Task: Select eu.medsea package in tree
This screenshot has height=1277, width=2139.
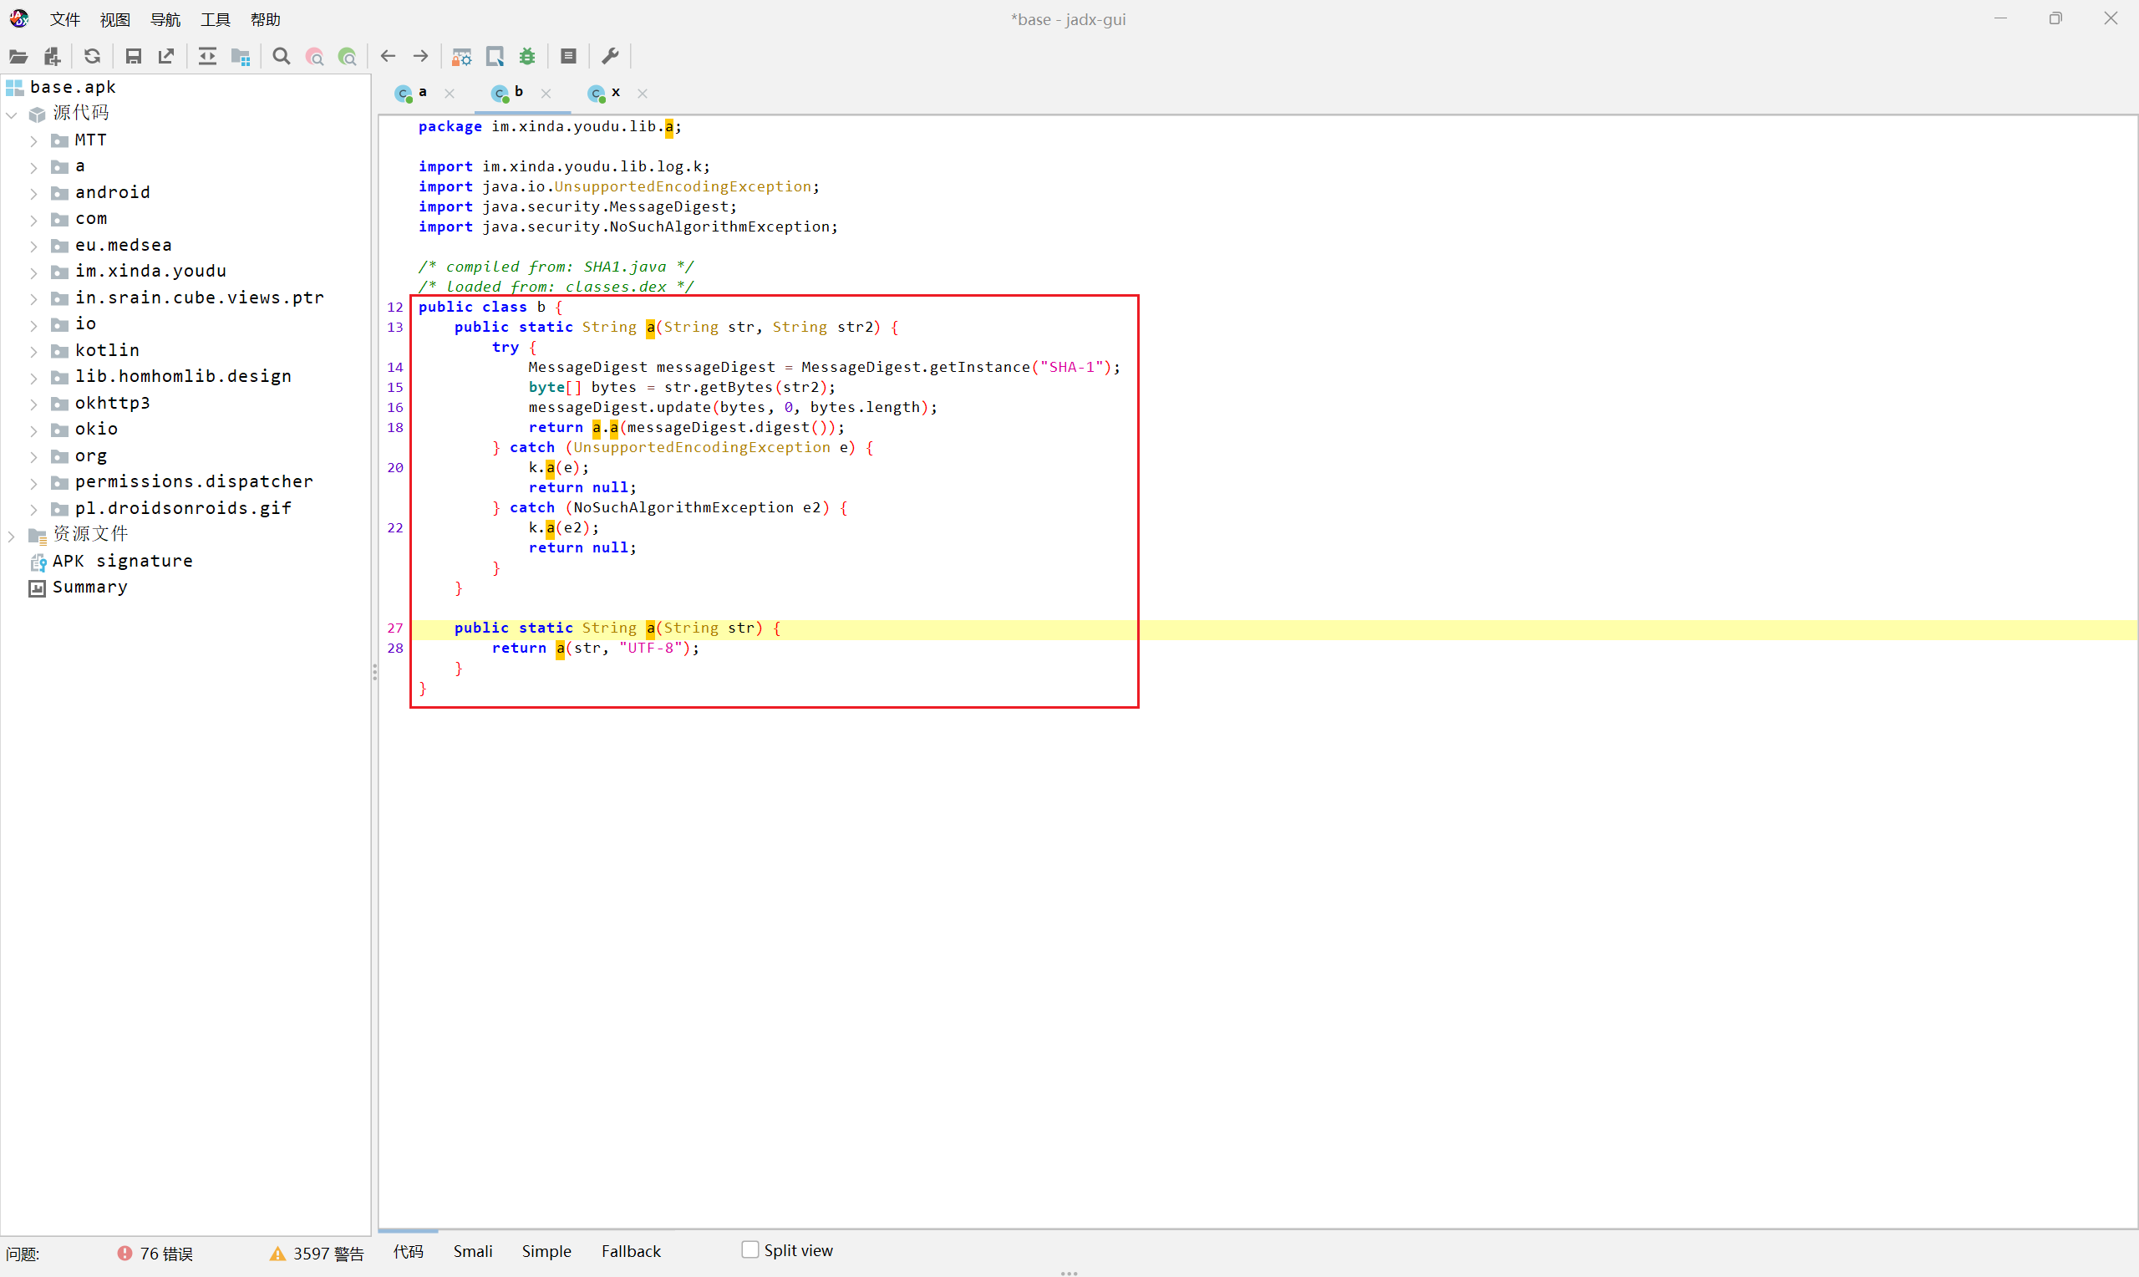Action: (x=123, y=245)
